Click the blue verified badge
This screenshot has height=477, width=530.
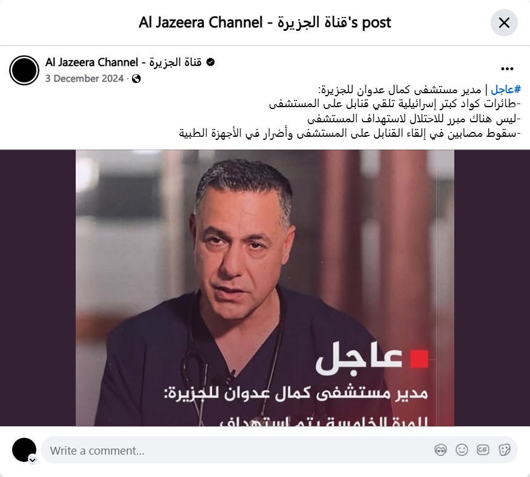pos(210,62)
